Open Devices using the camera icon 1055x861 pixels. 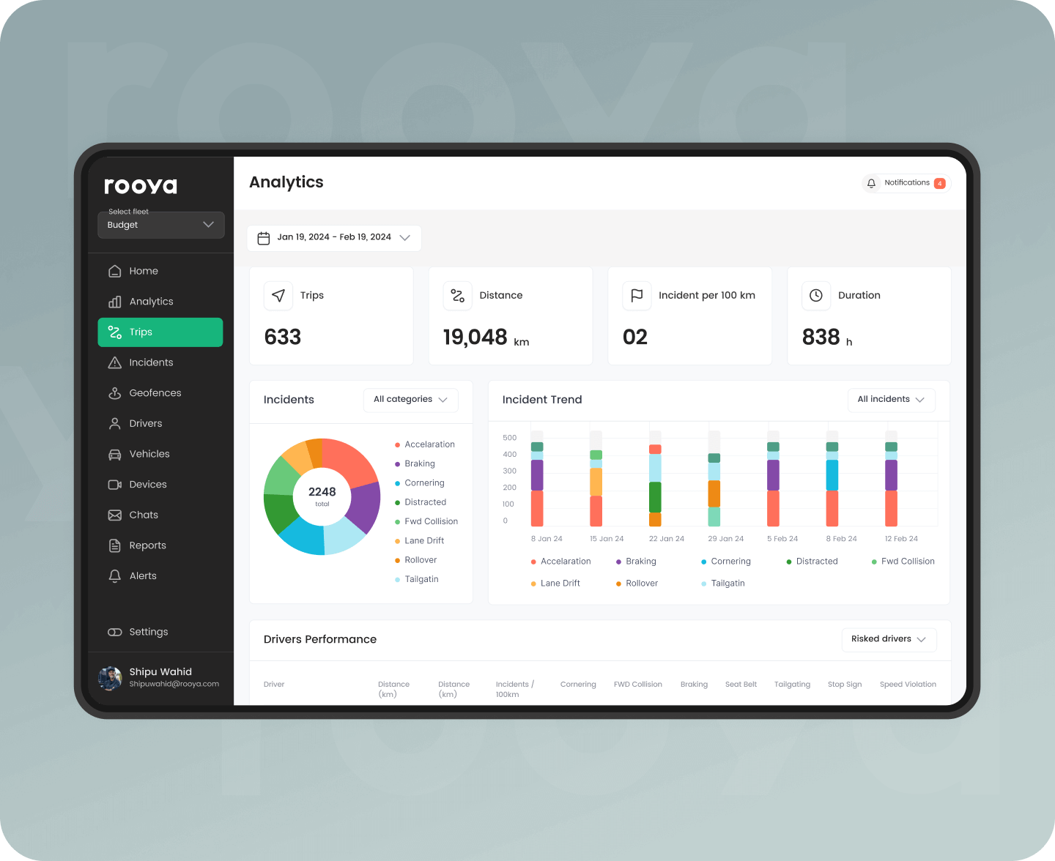(115, 484)
